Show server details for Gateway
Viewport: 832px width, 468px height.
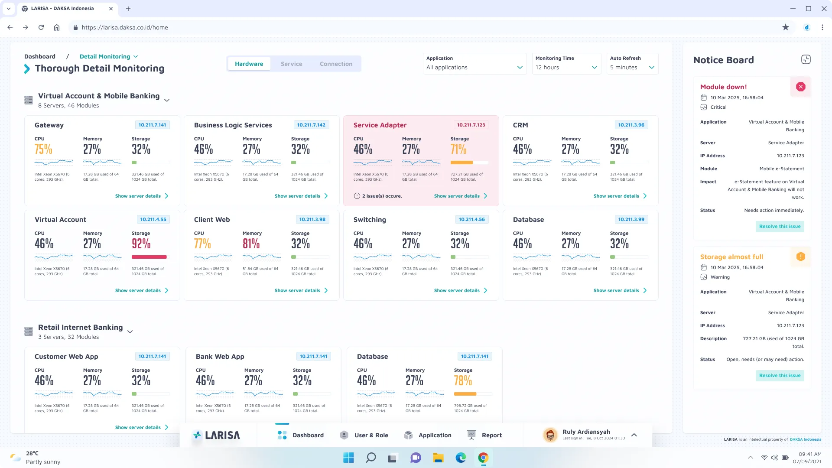pos(142,196)
